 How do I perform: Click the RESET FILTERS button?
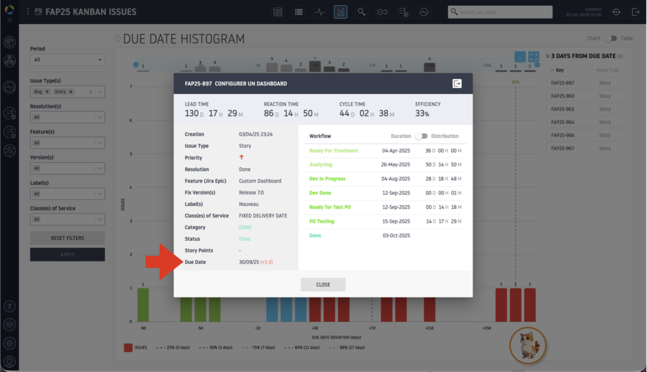[67, 238]
